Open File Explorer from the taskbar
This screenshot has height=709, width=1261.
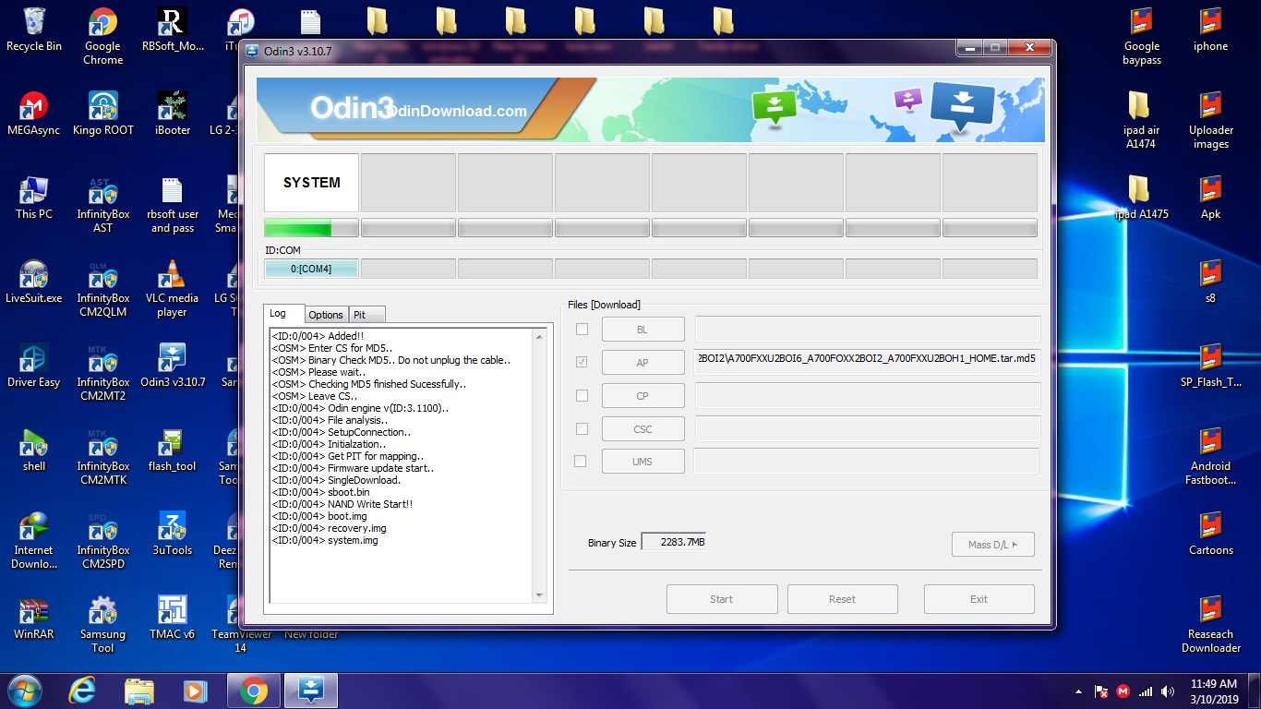pos(139,691)
